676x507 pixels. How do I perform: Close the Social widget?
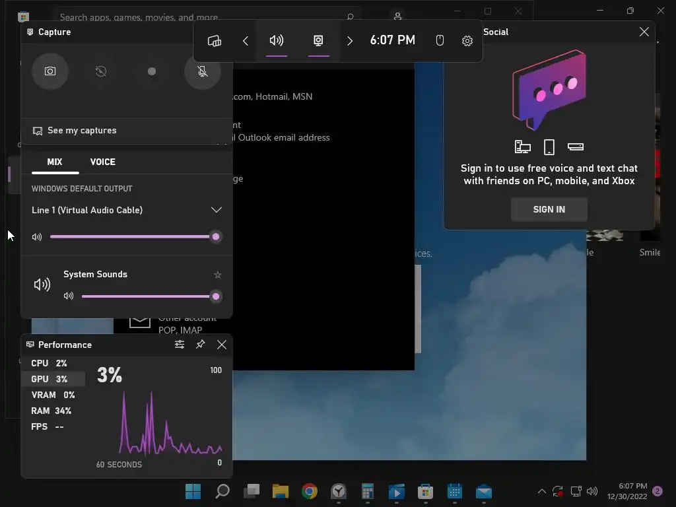pos(644,32)
